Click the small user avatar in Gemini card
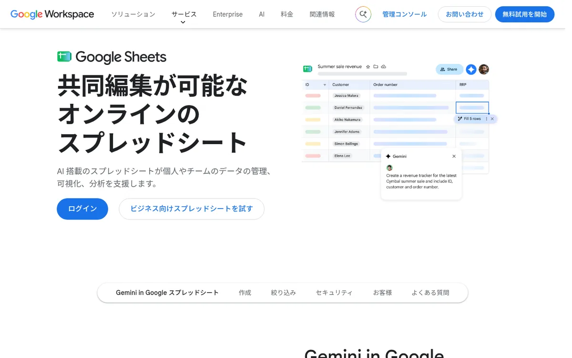 click(x=389, y=168)
